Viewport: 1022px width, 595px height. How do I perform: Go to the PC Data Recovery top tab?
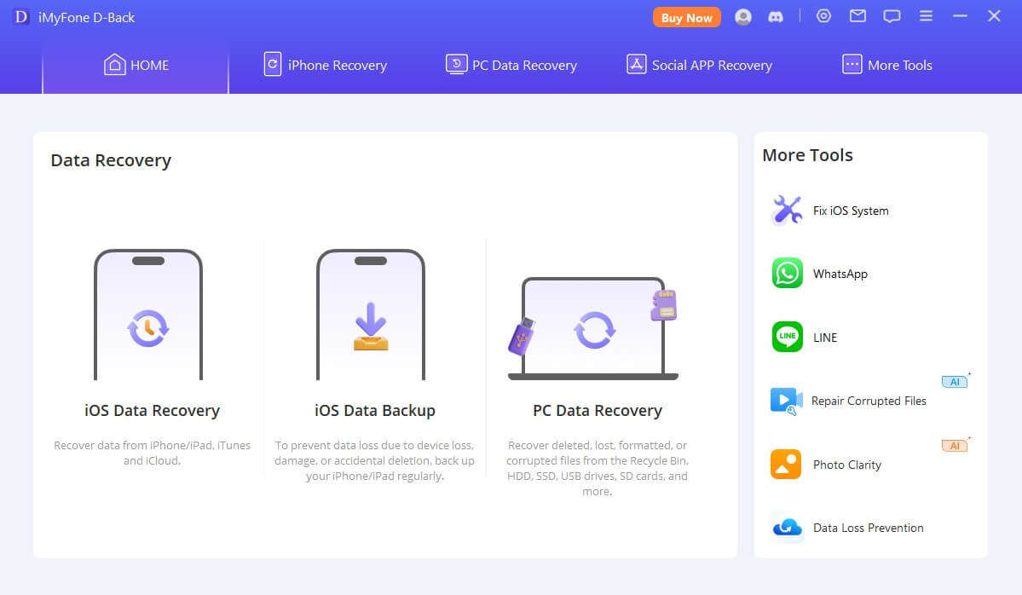point(511,65)
